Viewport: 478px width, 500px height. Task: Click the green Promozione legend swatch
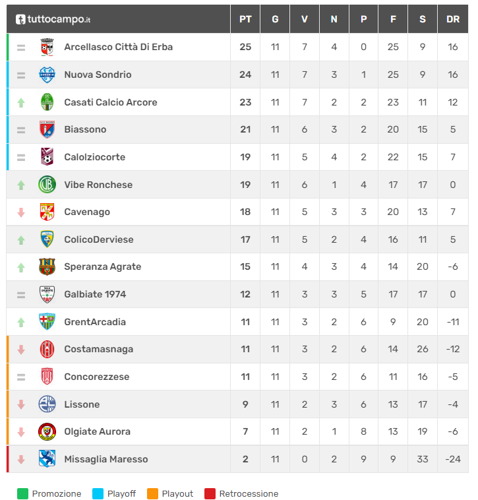coord(22,493)
